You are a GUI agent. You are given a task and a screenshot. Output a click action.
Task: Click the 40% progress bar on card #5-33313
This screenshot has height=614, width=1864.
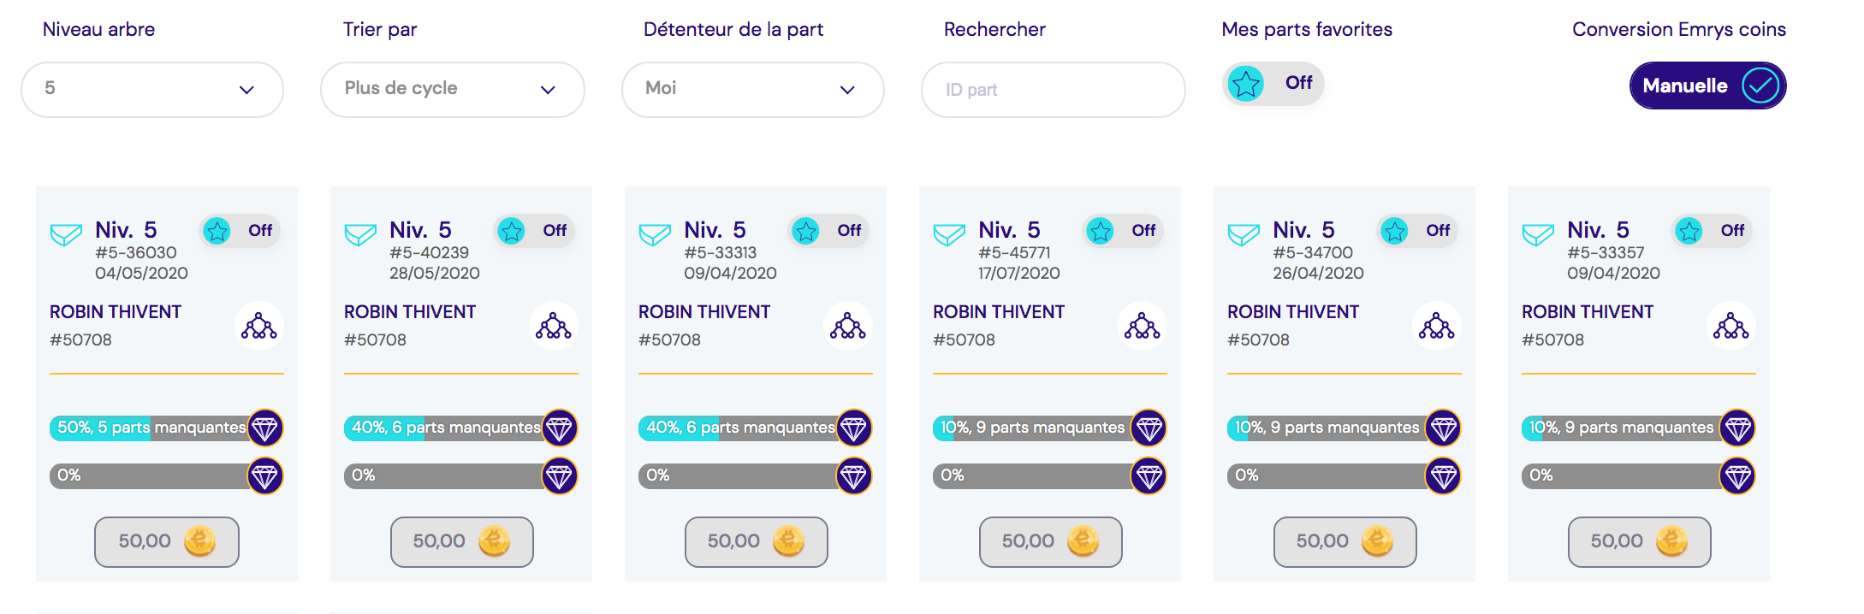pos(739,428)
